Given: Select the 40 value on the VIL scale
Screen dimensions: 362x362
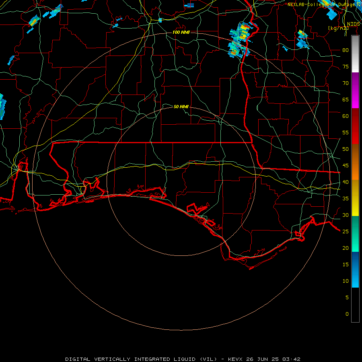Looking at the screenshot, I should tap(346, 182).
